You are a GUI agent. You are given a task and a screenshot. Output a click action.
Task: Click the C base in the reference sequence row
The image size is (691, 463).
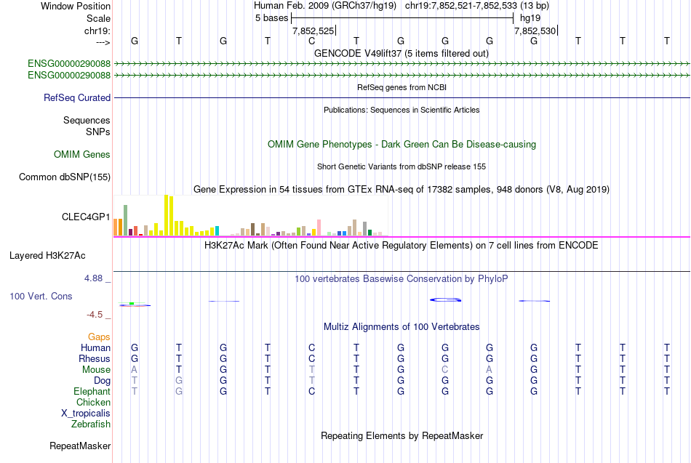(311, 41)
